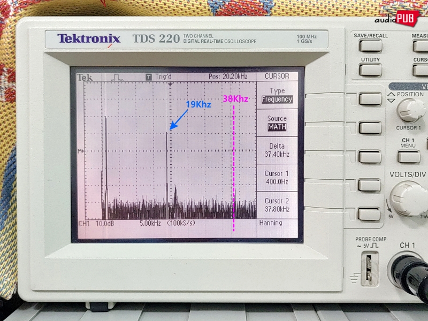Select the 'DIGITAL REAL-TIME OSCILLOSCOPE' label
Screen dimensions: 428x321
pos(220,42)
